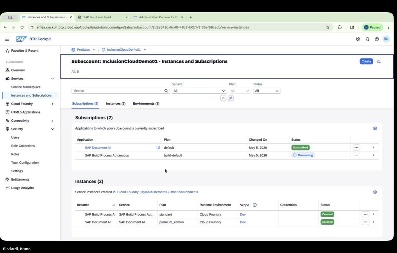Show Scope column info icon

(255, 205)
